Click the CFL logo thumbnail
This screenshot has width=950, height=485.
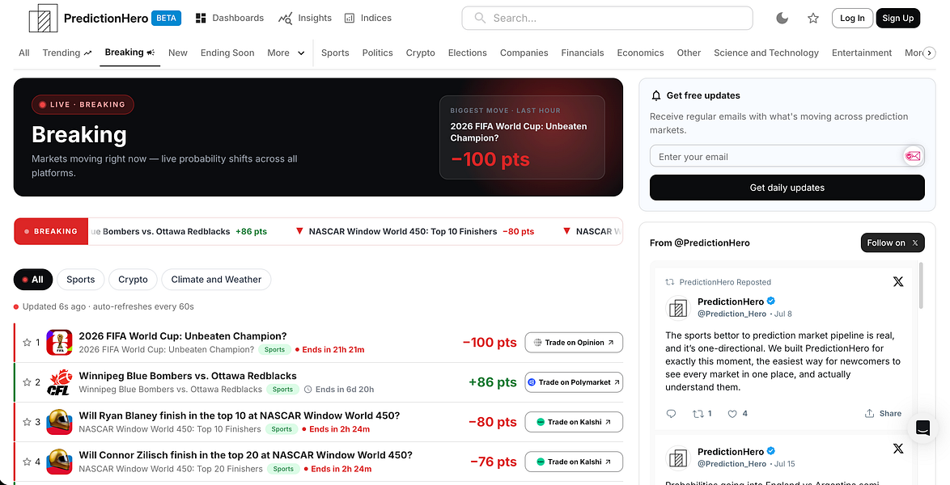coord(59,382)
